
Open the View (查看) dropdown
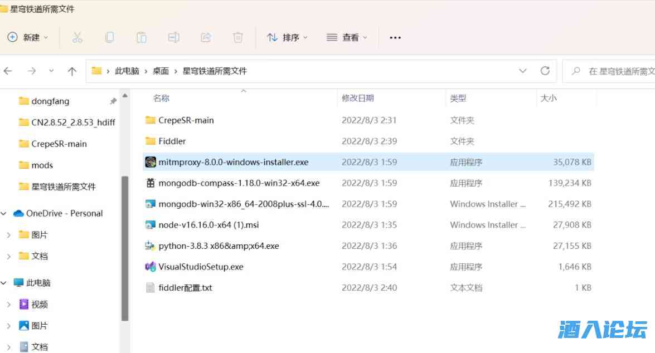(x=347, y=37)
